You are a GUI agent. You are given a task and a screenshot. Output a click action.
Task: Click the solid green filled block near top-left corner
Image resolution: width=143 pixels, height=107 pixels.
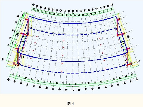(23, 16)
